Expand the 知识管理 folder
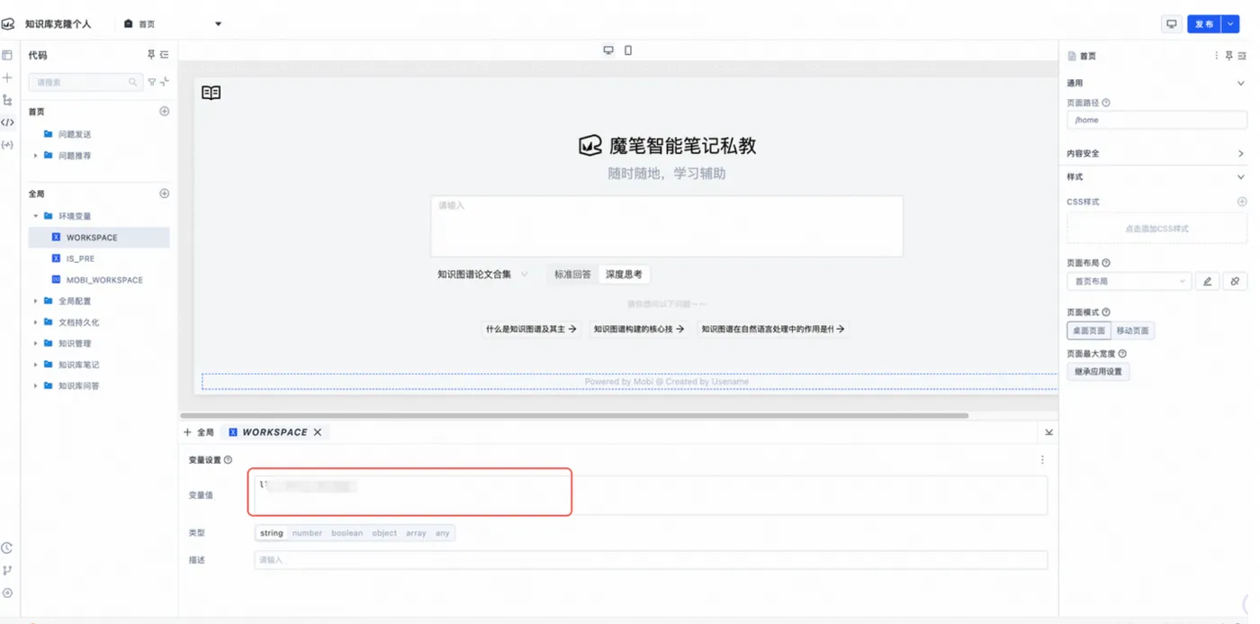Screen dimensions: 1260x624 pyautogui.click(x=36, y=343)
